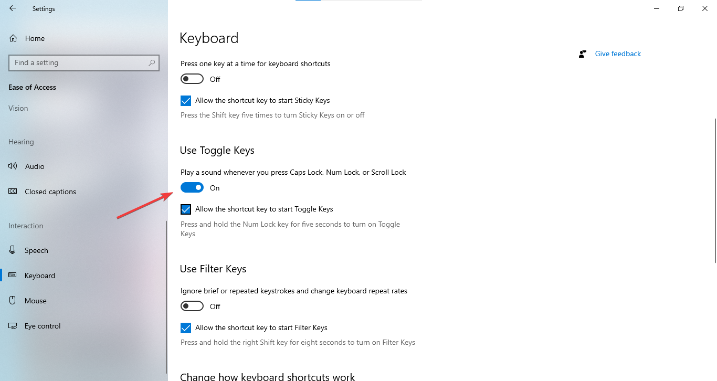
Task: Select the Mouse icon in sidebar
Action: coord(13,301)
